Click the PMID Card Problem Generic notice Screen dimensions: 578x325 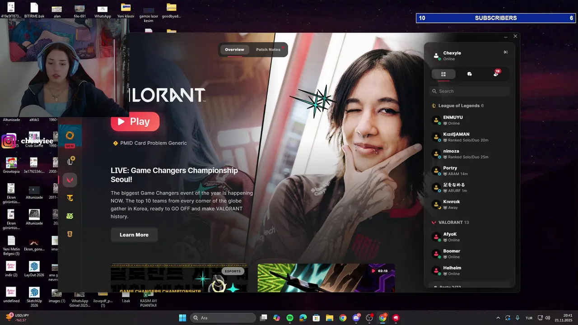point(149,143)
